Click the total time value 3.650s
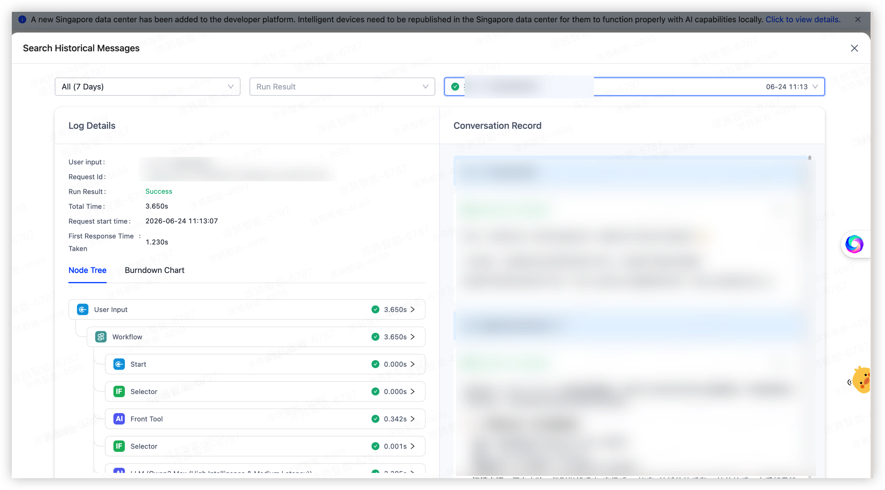 coord(157,206)
